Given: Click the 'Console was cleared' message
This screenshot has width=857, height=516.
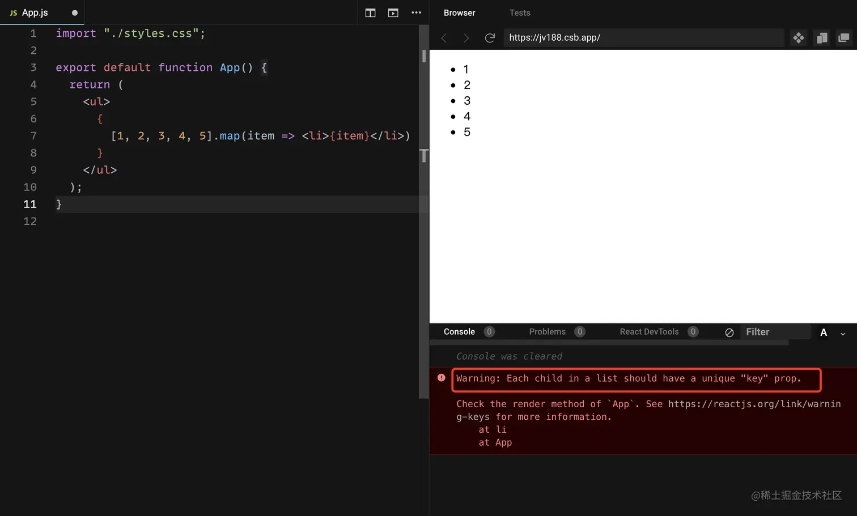Looking at the screenshot, I should 509,356.
